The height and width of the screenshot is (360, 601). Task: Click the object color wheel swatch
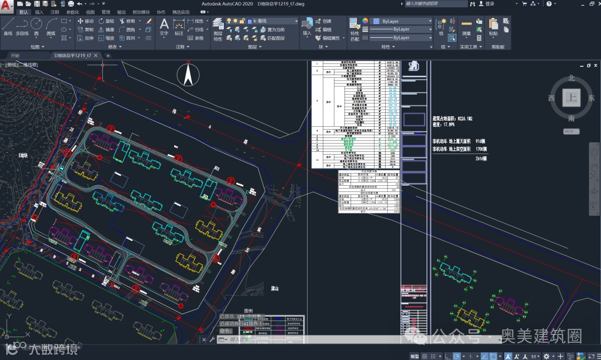tap(366, 21)
